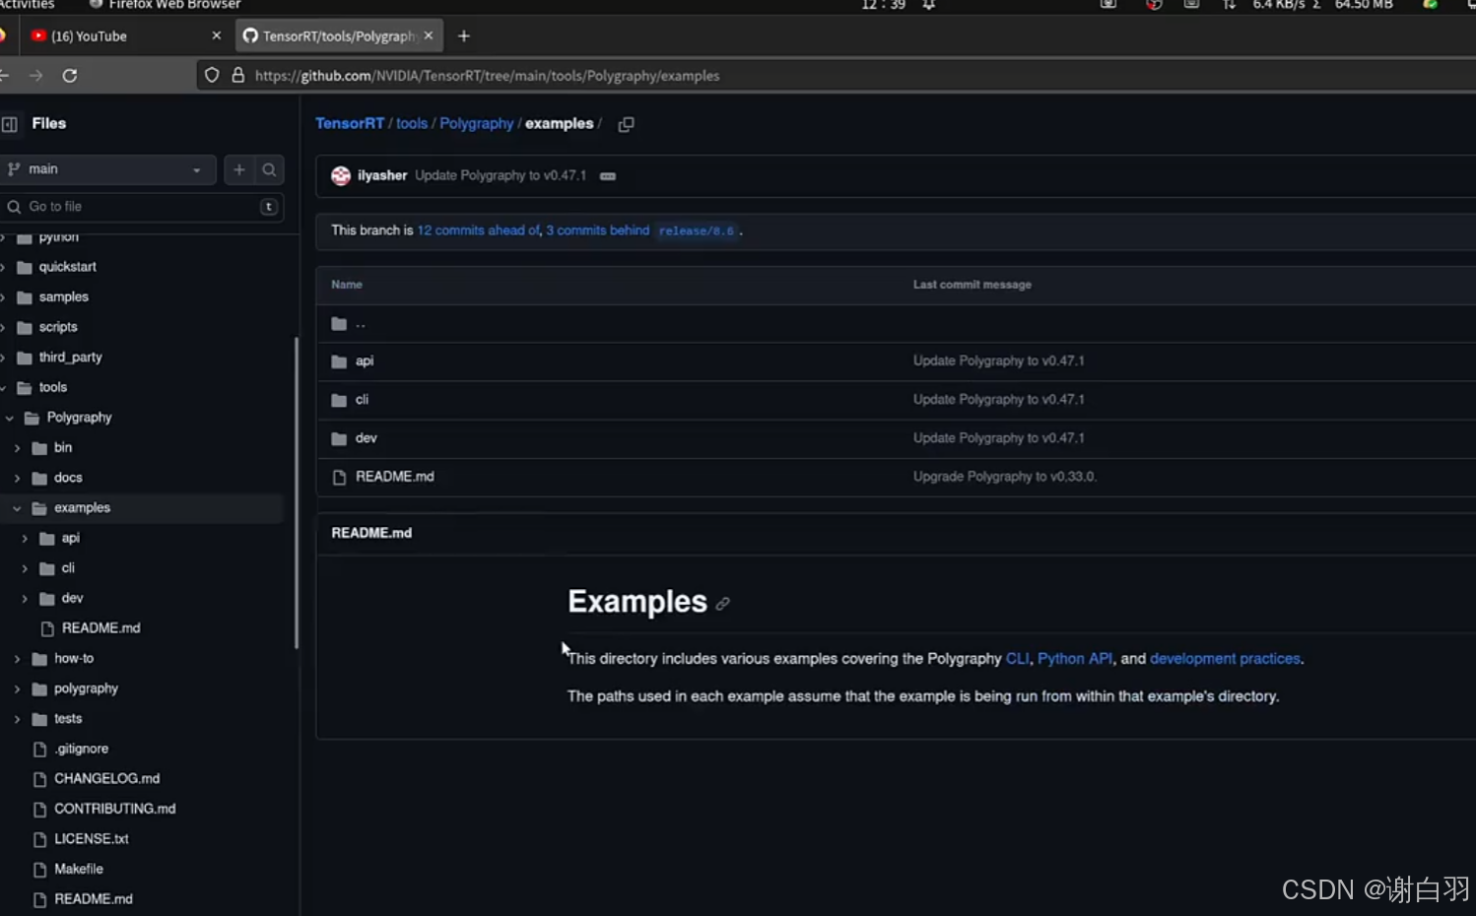Select the TensorRT/tools/Polygraphy tab

[x=340, y=36]
